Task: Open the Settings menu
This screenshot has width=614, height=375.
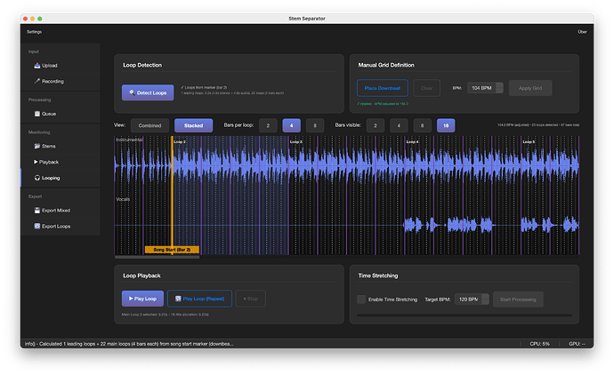Action: coord(34,32)
